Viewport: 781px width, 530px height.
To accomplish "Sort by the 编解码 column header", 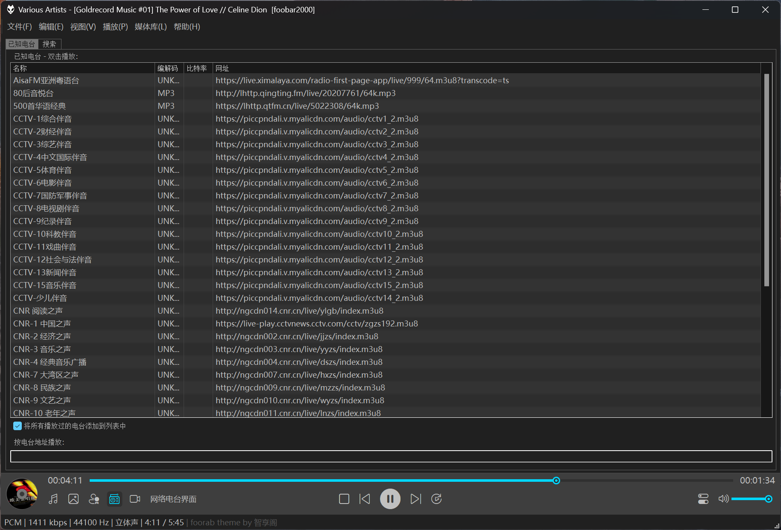I will 169,68.
